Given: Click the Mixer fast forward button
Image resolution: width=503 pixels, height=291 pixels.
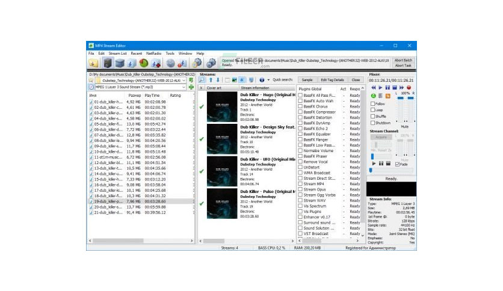Looking at the screenshot, I should point(402,87).
